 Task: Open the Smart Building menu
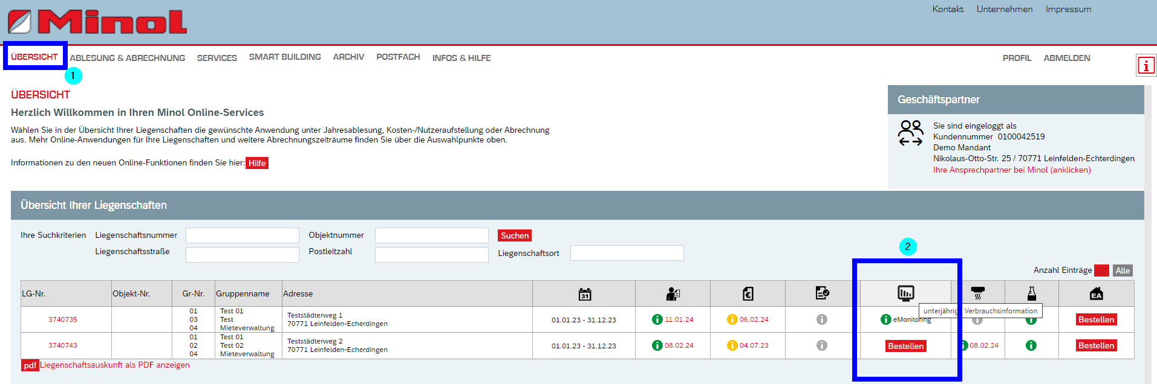[x=285, y=57]
